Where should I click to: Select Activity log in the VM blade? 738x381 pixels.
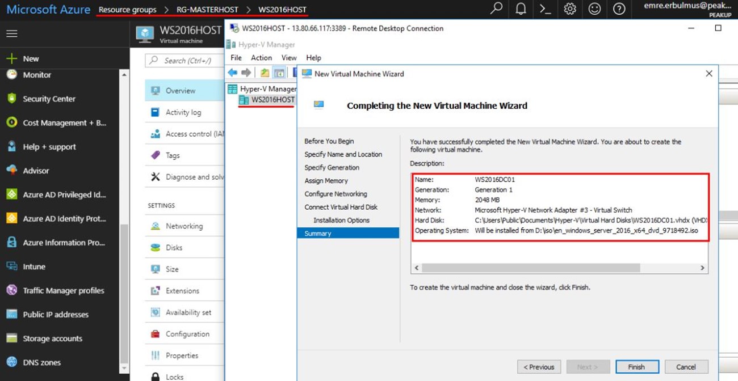184,112
